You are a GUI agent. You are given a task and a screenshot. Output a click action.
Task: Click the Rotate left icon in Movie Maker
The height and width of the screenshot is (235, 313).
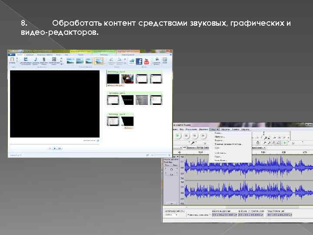pyautogui.click(x=111, y=60)
